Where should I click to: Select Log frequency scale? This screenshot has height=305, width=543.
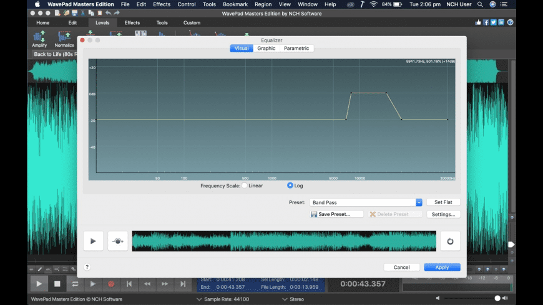tap(290, 185)
